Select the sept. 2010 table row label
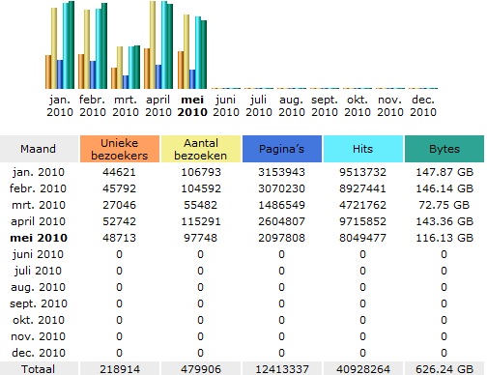Viewport: 487px width, 375px height. [x=39, y=303]
